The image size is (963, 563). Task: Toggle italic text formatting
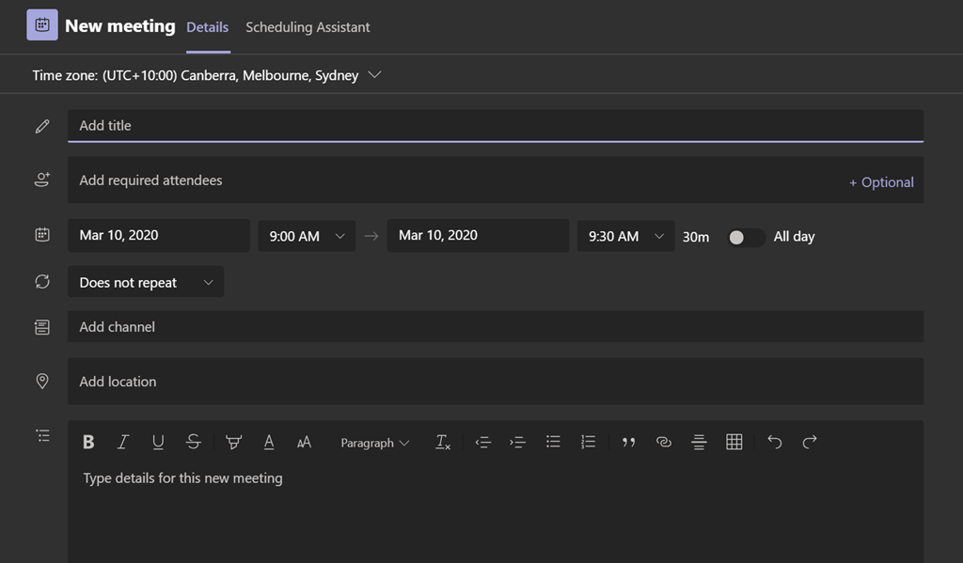pos(122,442)
